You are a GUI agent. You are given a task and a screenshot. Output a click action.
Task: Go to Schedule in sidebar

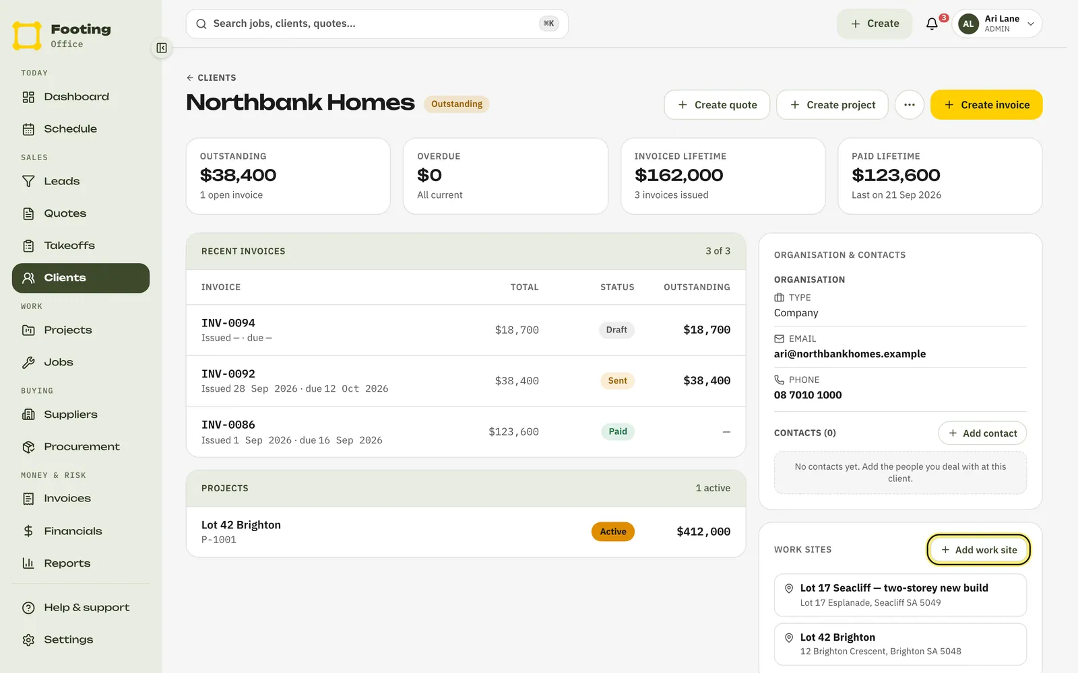(81, 129)
